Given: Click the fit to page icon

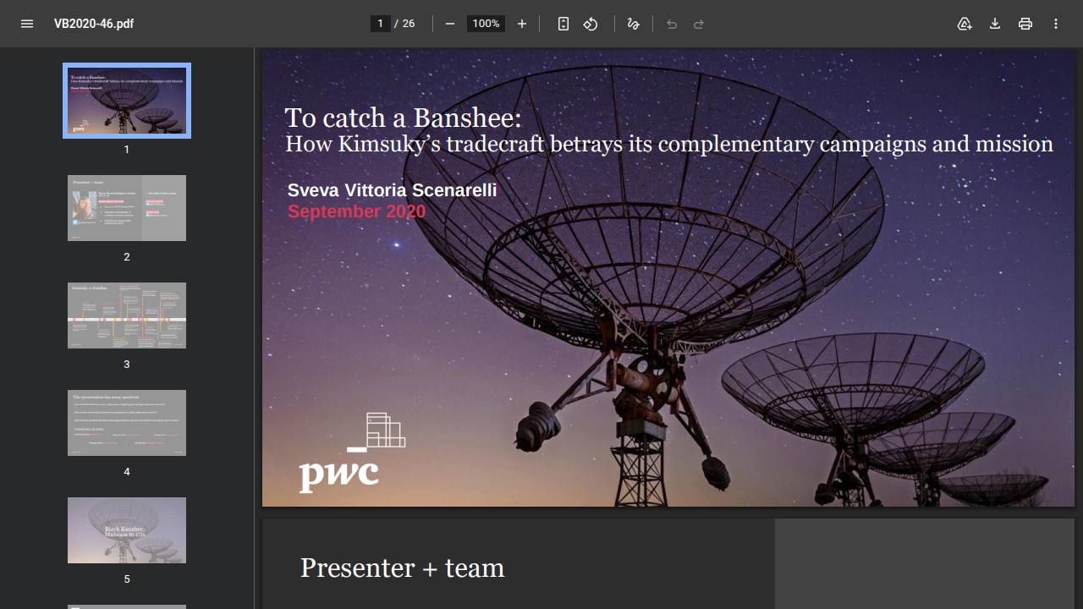Looking at the screenshot, I should pyautogui.click(x=563, y=24).
